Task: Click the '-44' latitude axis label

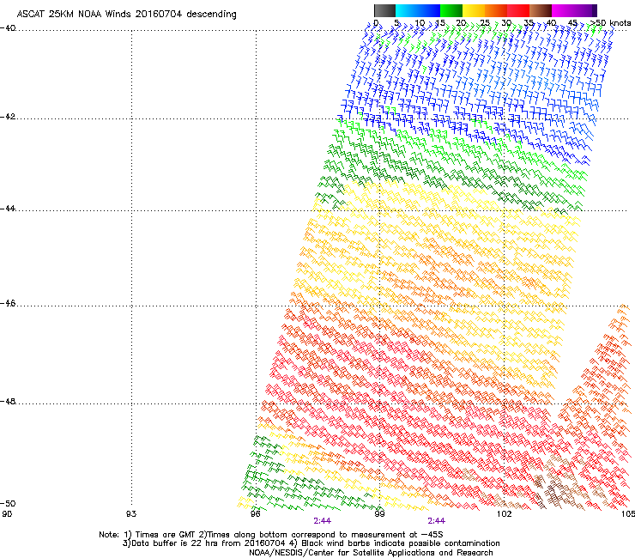Action: coord(8,209)
